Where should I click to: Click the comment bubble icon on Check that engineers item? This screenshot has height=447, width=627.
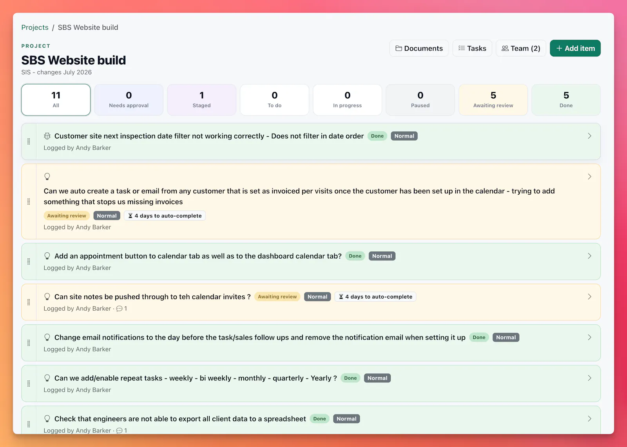120,431
